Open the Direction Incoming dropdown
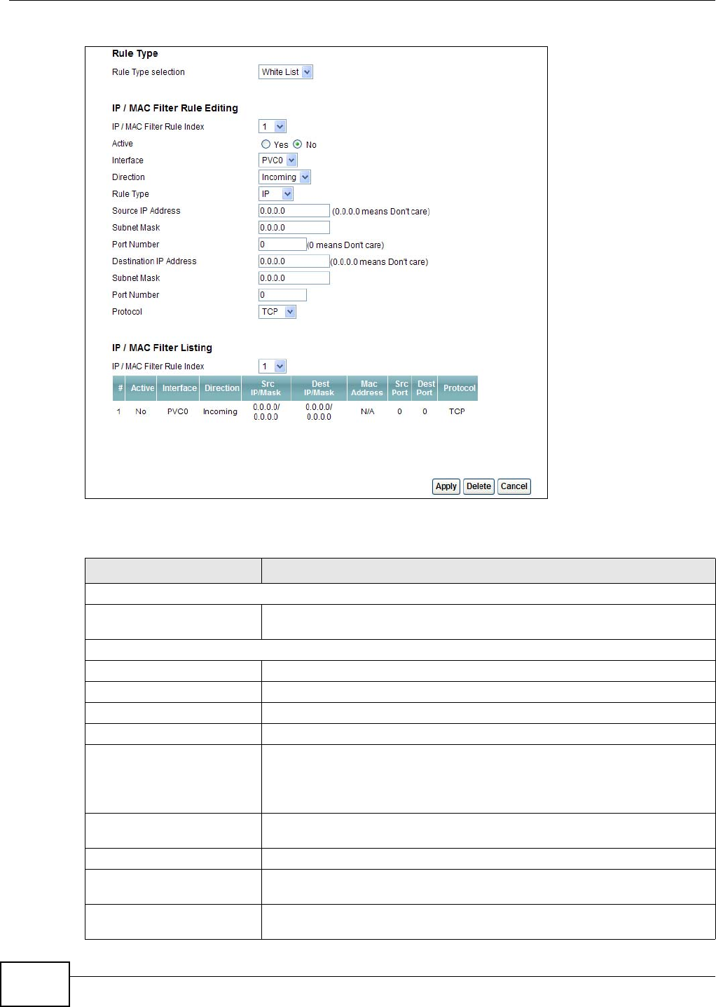This screenshot has height=1007, width=716. point(284,177)
